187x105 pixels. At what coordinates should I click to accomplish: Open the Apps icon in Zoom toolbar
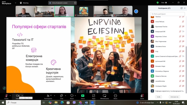point(93,96)
